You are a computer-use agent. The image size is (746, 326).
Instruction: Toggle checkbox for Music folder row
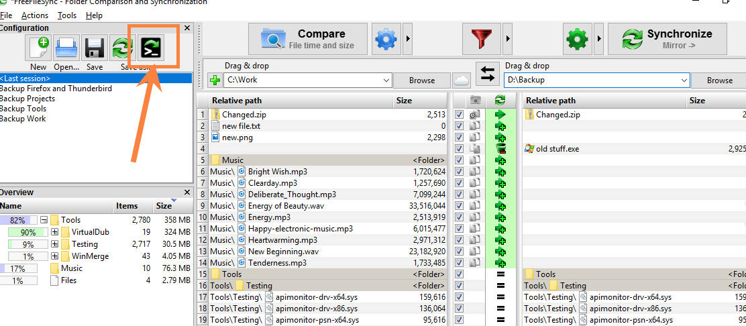pos(459,160)
